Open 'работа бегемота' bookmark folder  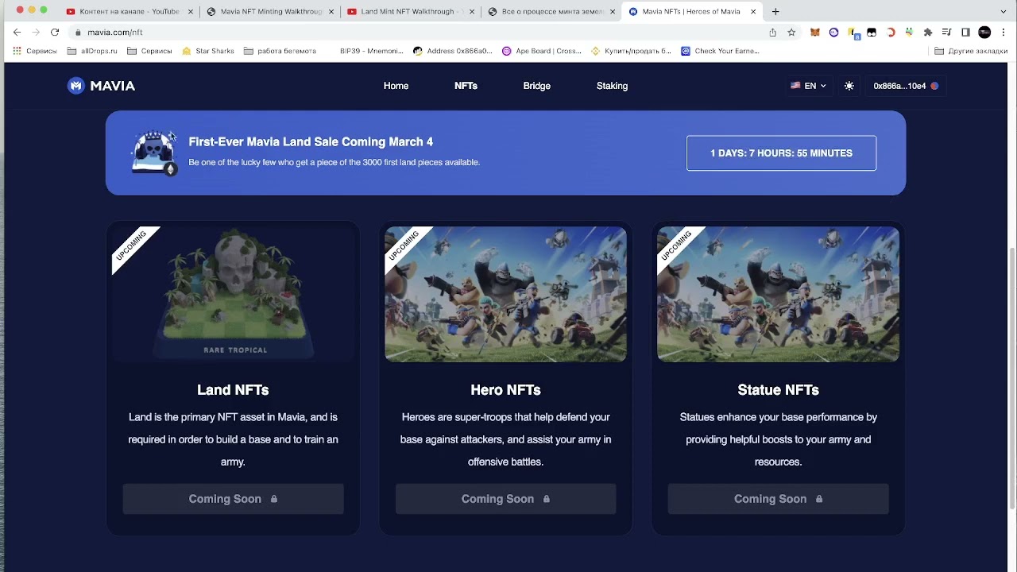pyautogui.click(x=280, y=51)
